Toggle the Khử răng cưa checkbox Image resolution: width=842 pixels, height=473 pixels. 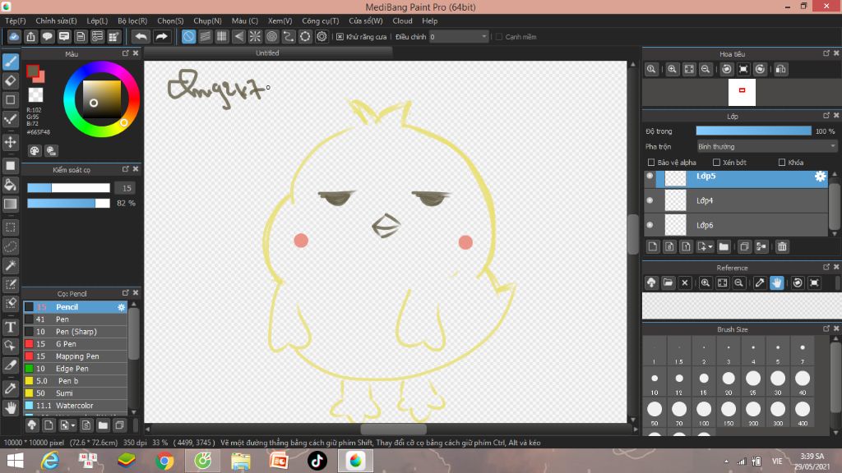point(340,37)
